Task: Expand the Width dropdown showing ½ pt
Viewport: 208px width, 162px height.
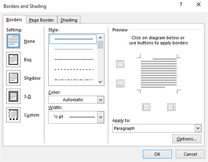Action: [x=76, y=117]
